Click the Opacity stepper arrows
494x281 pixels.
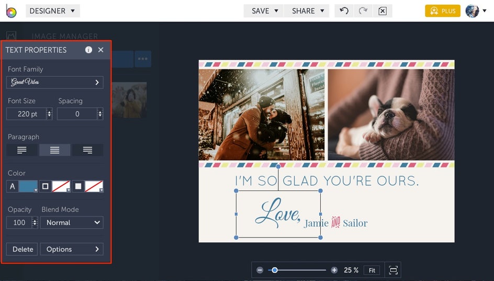pyautogui.click(x=35, y=222)
